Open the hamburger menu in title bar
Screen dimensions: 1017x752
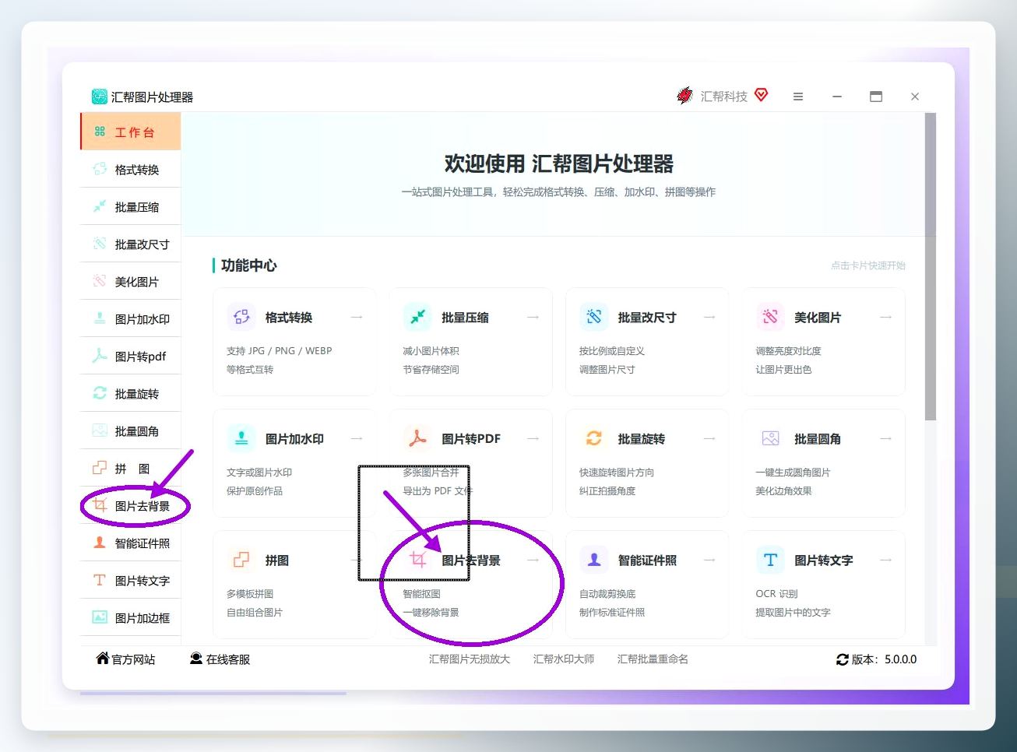click(x=798, y=97)
